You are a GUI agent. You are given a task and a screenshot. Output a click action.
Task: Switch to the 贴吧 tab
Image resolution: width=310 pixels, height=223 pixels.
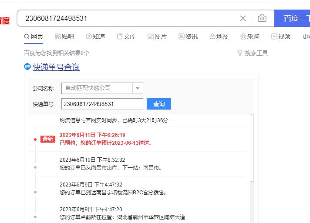[x=64, y=37]
